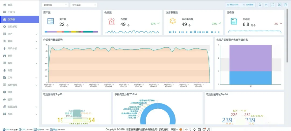The image size is (291, 131).
Task: Click the 用户分析 person icon in sidebar
Action: click(x=5, y=48)
